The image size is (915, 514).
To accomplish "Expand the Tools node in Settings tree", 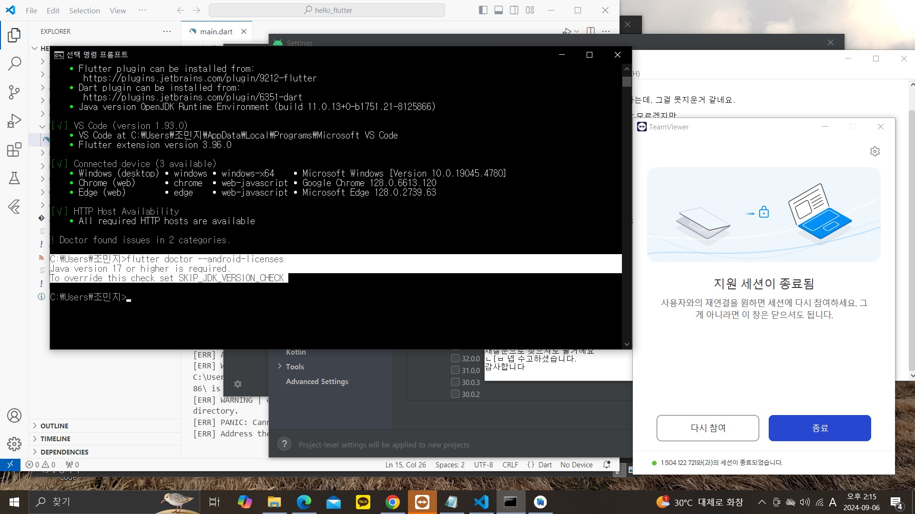I will coord(280,366).
